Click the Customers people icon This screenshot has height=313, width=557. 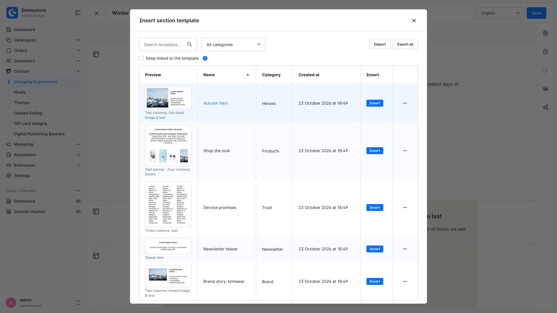coord(9,61)
